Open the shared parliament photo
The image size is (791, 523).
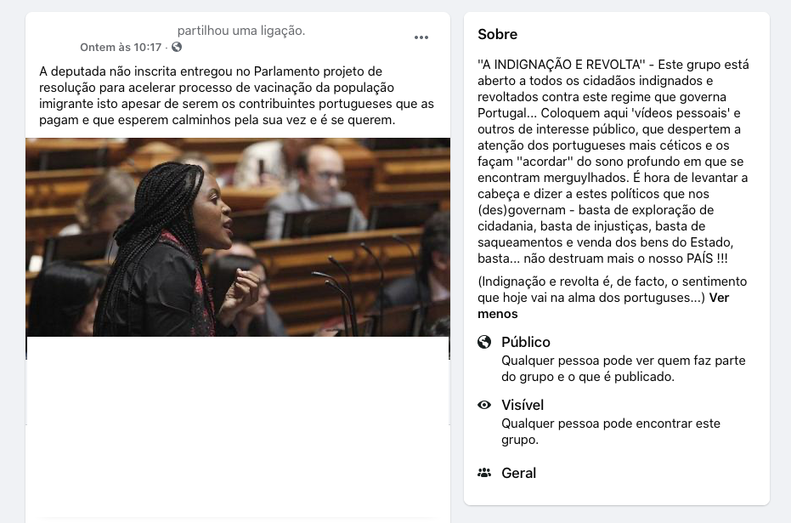pyautogui.click(x=238, y=237)
